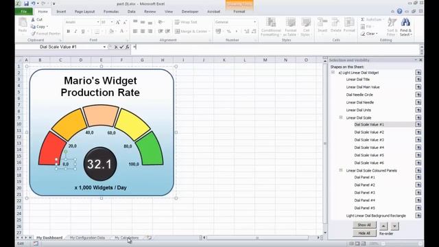Open the font size dropdown
This screenshot has height=247, width=439.
click(x=112, y=22)
